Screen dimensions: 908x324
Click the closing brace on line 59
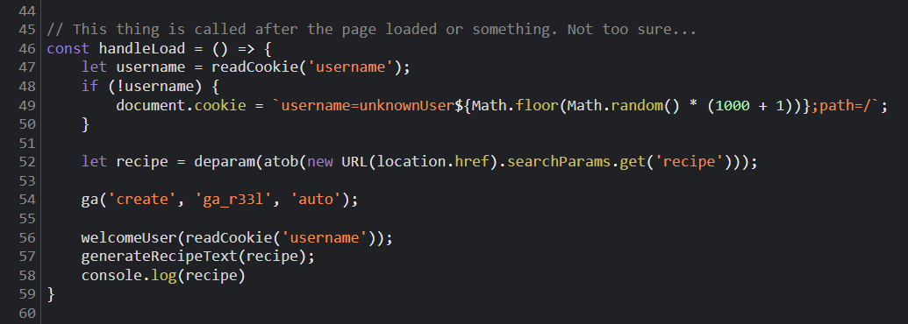pos(51,294)
